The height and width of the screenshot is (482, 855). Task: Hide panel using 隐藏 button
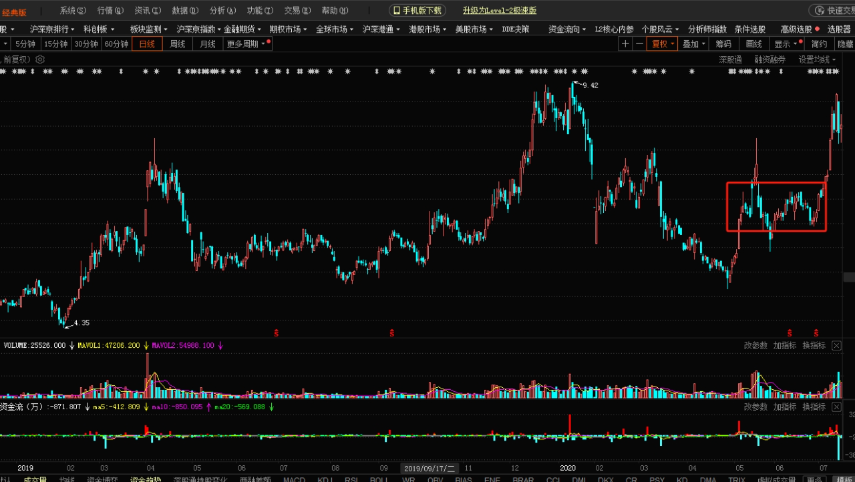(845, 44)
